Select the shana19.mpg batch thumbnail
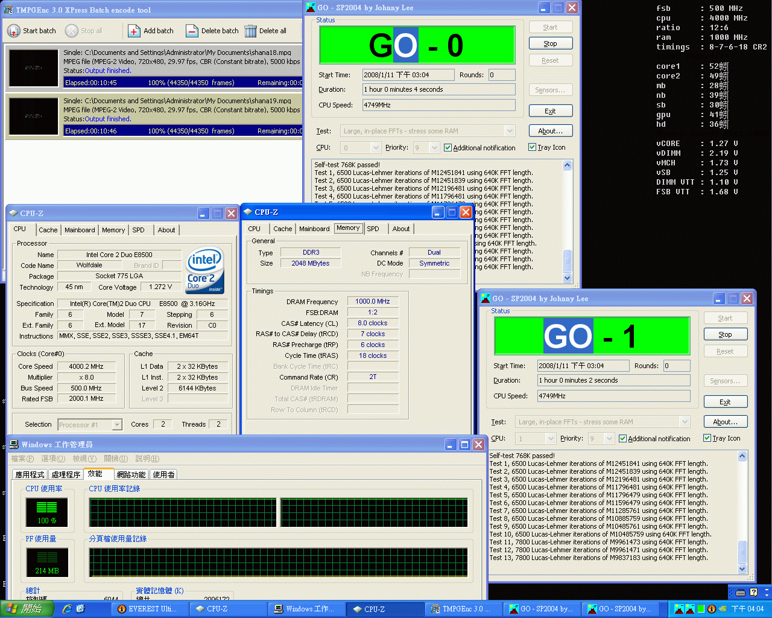This screenshot has height=618, width=772. (x=34, y=116)
